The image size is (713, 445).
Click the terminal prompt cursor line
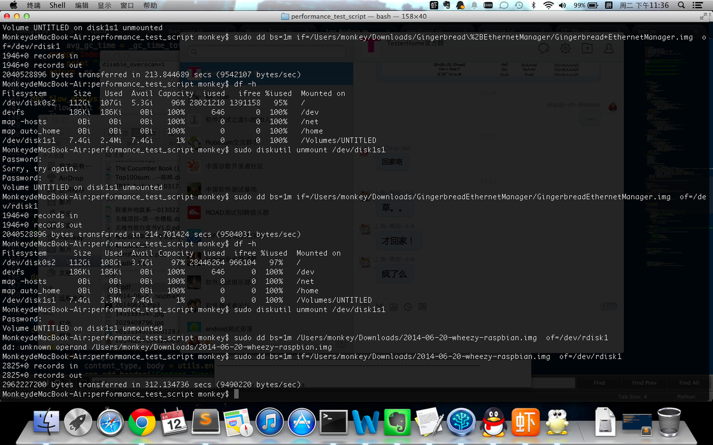tap(120, 394)
